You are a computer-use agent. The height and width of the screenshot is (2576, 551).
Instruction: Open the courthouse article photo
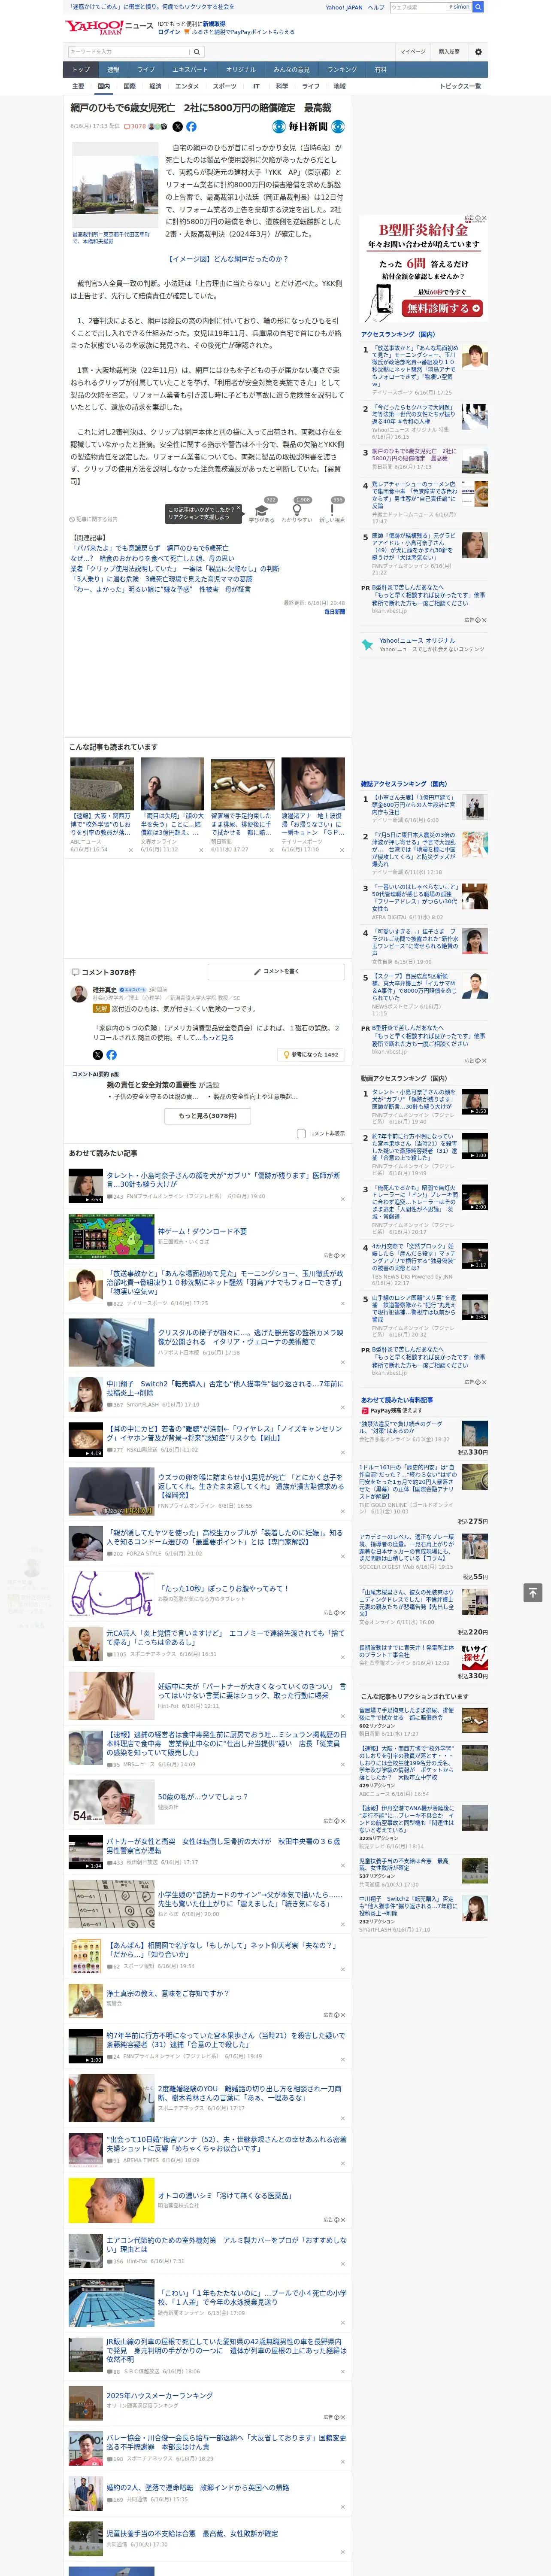(114, 185)
